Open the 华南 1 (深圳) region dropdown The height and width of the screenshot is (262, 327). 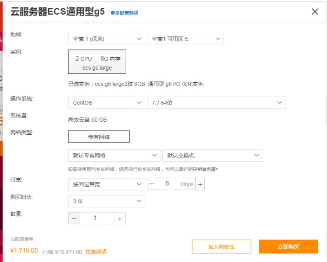[x=106, y=39]
